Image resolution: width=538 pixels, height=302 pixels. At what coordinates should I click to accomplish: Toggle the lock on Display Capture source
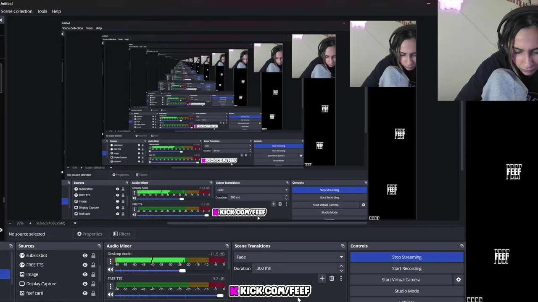pyautogui.click(x=93, y=284)
